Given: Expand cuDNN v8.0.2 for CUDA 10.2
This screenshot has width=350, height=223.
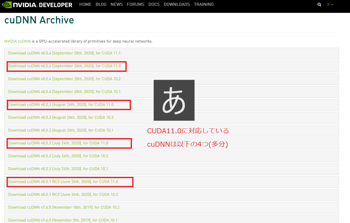Looking at the screenshot, I should [171, 156].
